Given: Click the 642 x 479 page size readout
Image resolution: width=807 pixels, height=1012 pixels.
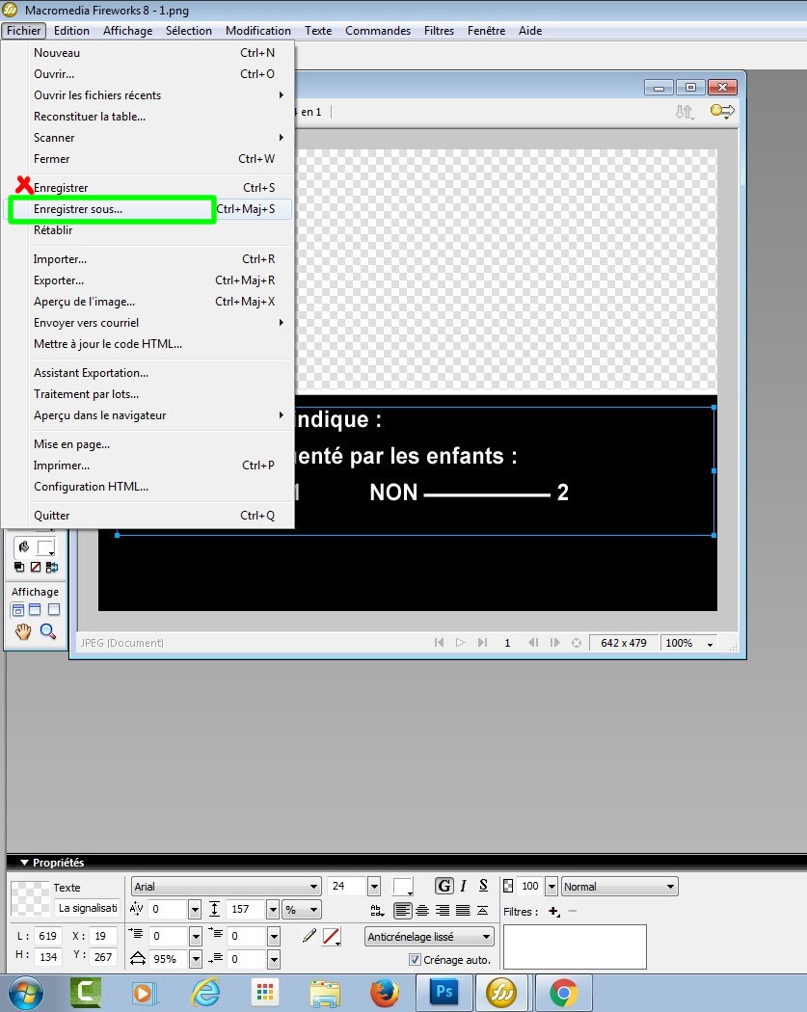Looking at the screenshot, I should (624, 644).
